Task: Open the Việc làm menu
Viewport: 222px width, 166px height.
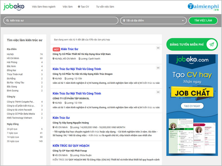Action: [x=67, y=7]
